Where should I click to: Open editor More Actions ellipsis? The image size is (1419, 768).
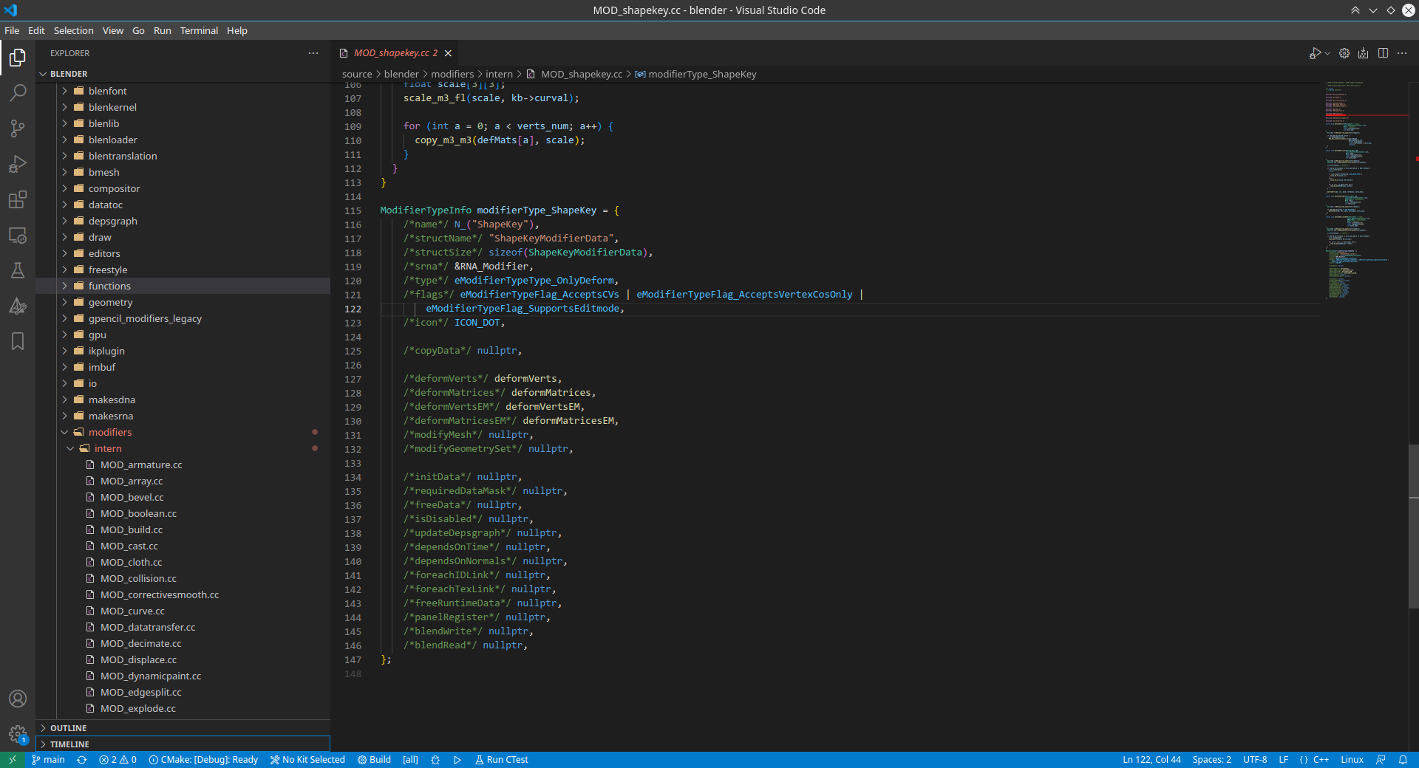1402,53
